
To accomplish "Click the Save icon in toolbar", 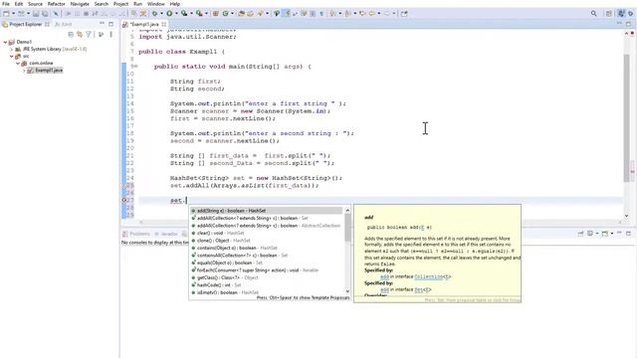I will pos(36,13).
